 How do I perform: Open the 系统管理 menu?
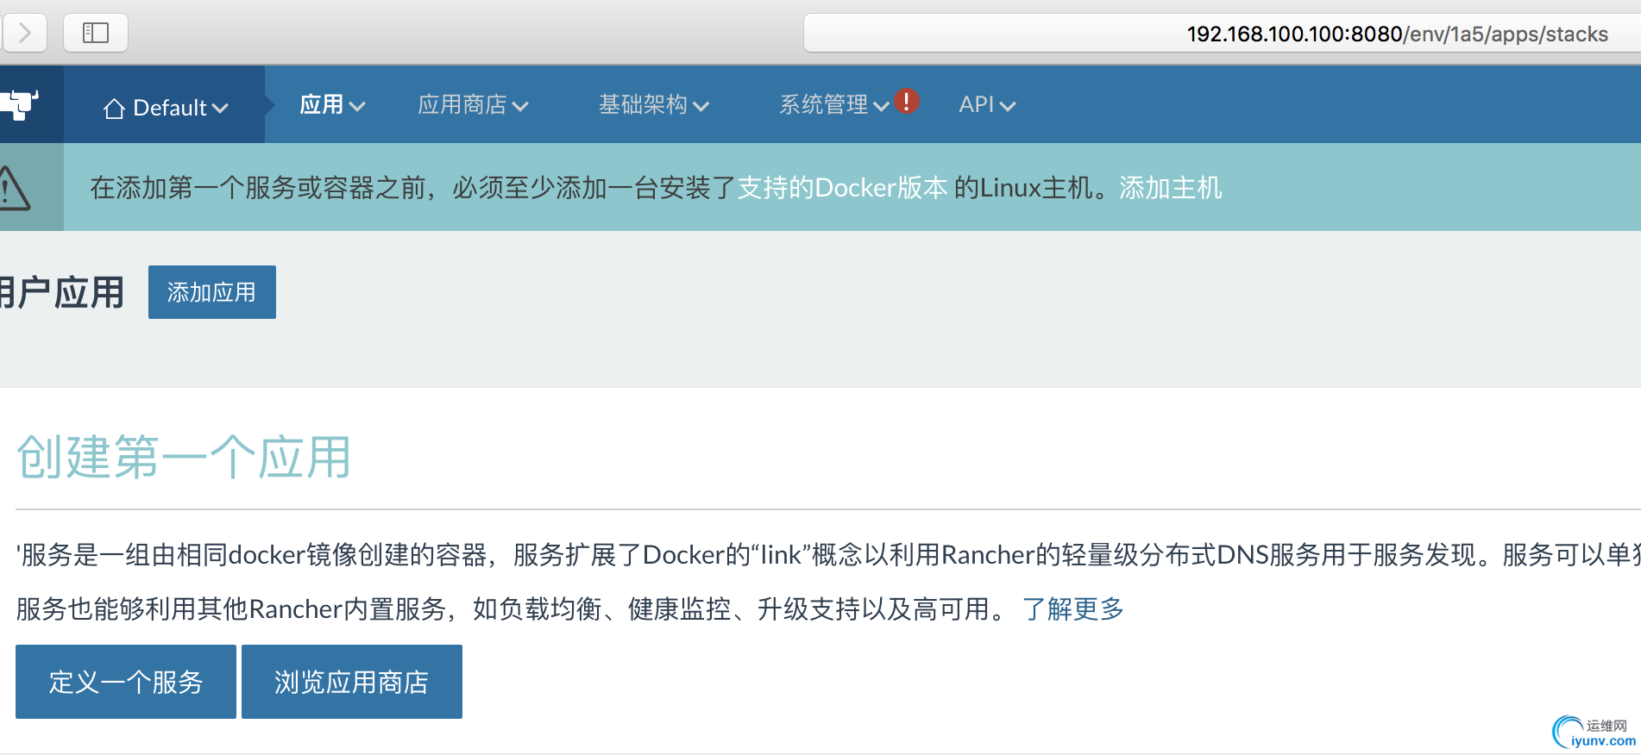(833, 105)
